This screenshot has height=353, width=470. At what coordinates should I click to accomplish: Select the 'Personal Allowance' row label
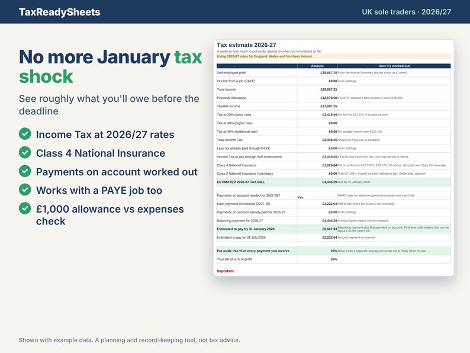point(231,98)
